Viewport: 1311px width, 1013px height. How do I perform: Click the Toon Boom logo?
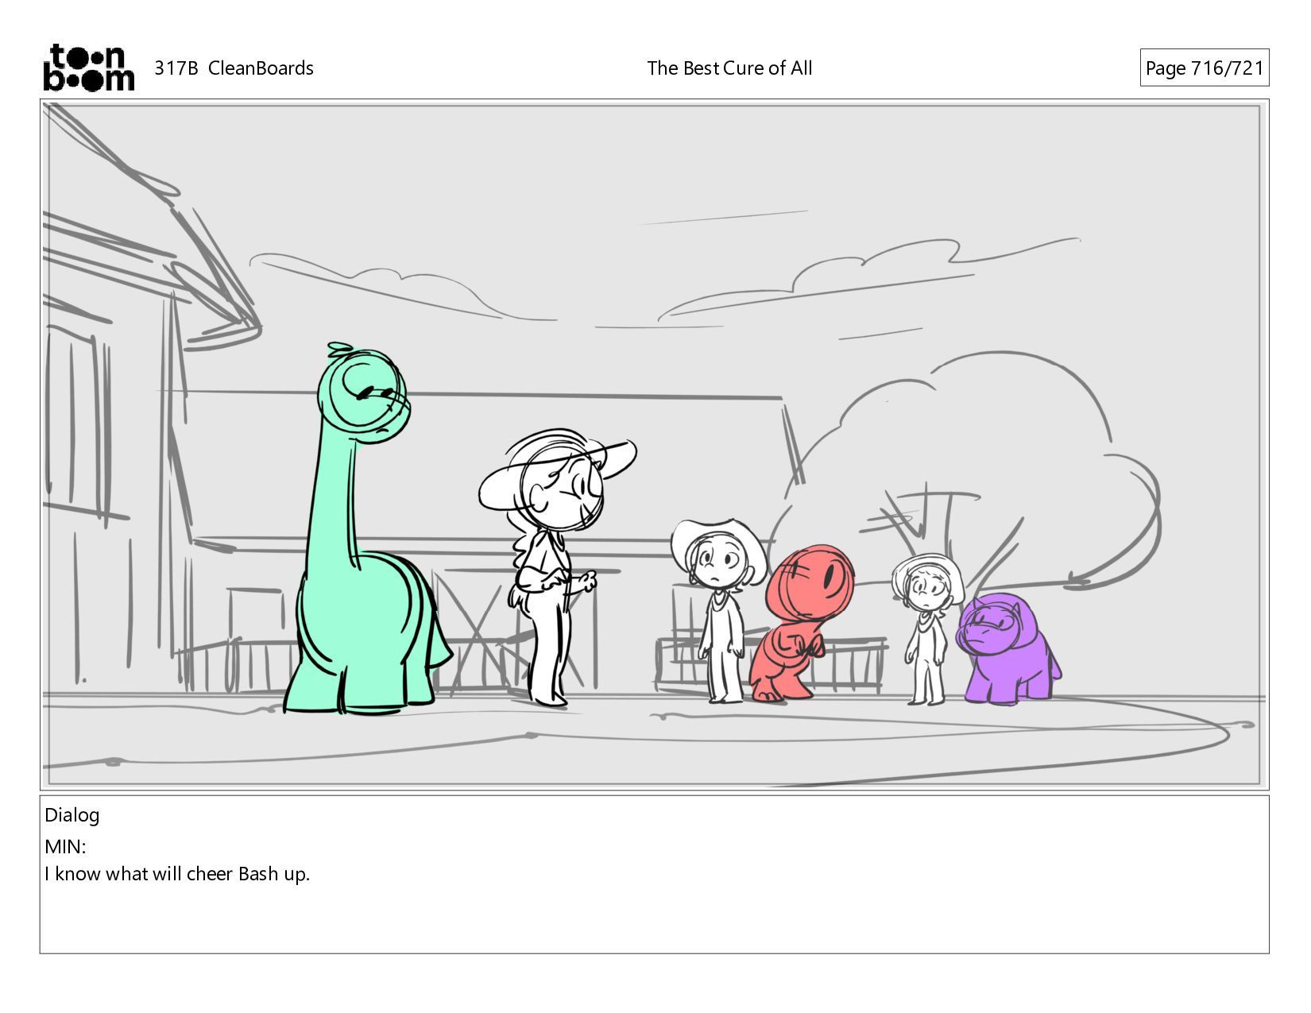(x=88, y=68)
